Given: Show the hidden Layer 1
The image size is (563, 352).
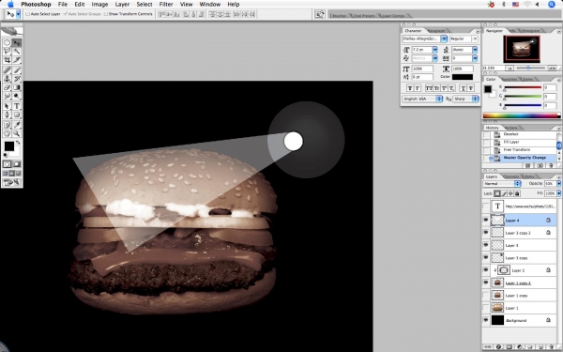Looking at the screenshot, I should [486, 308].
